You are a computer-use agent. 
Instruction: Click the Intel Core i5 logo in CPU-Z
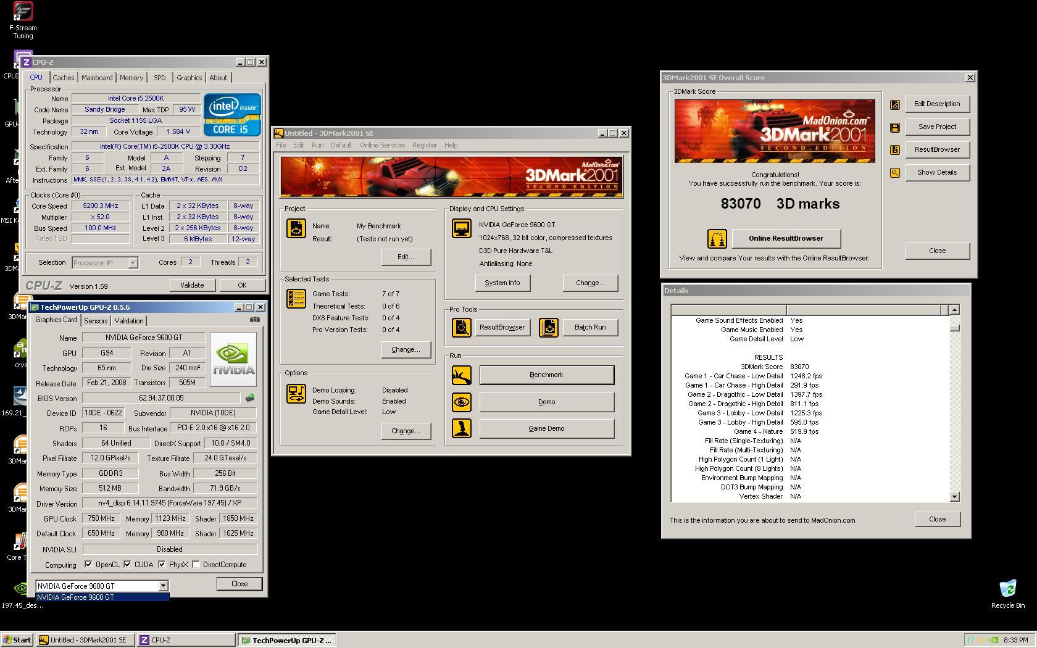coord(232,114)
